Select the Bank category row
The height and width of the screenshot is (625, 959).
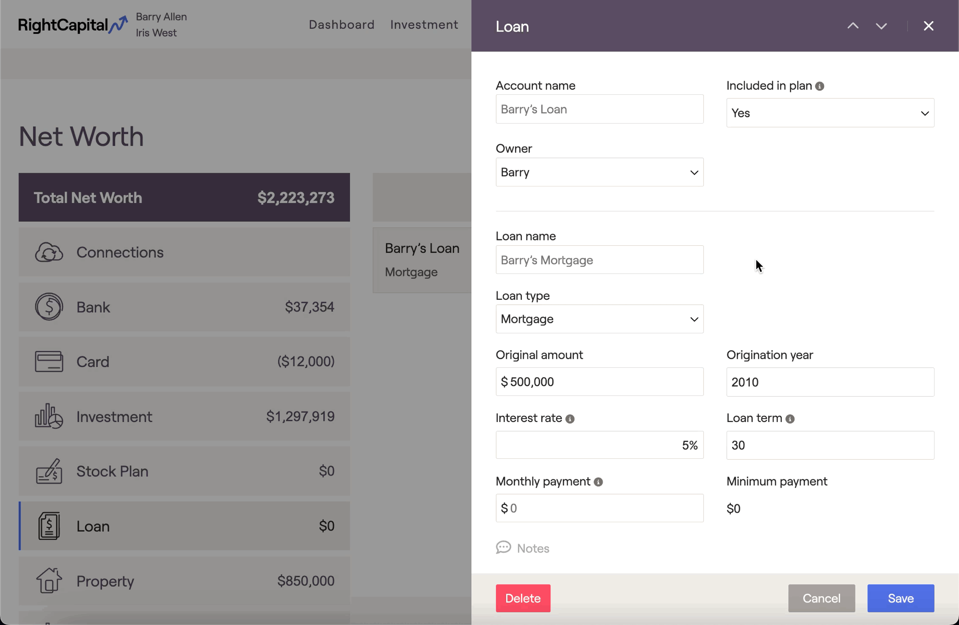pyautogui.click(x=184, y=307)
